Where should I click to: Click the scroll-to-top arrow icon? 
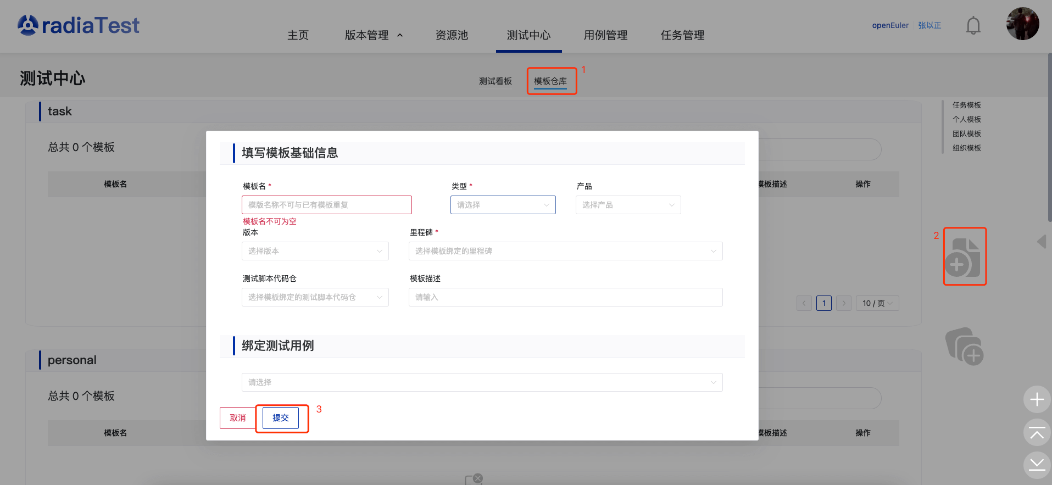[1037, 433]
